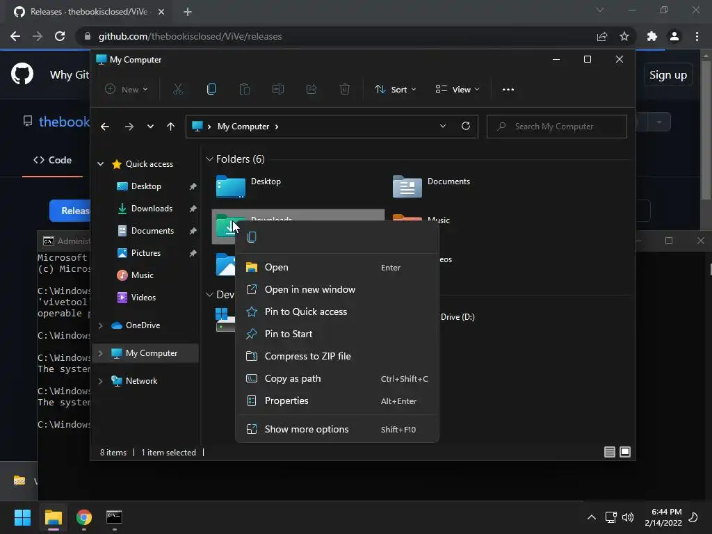Collapse the Quick access tree
This screenshot has width=712, height=534.
100,164
